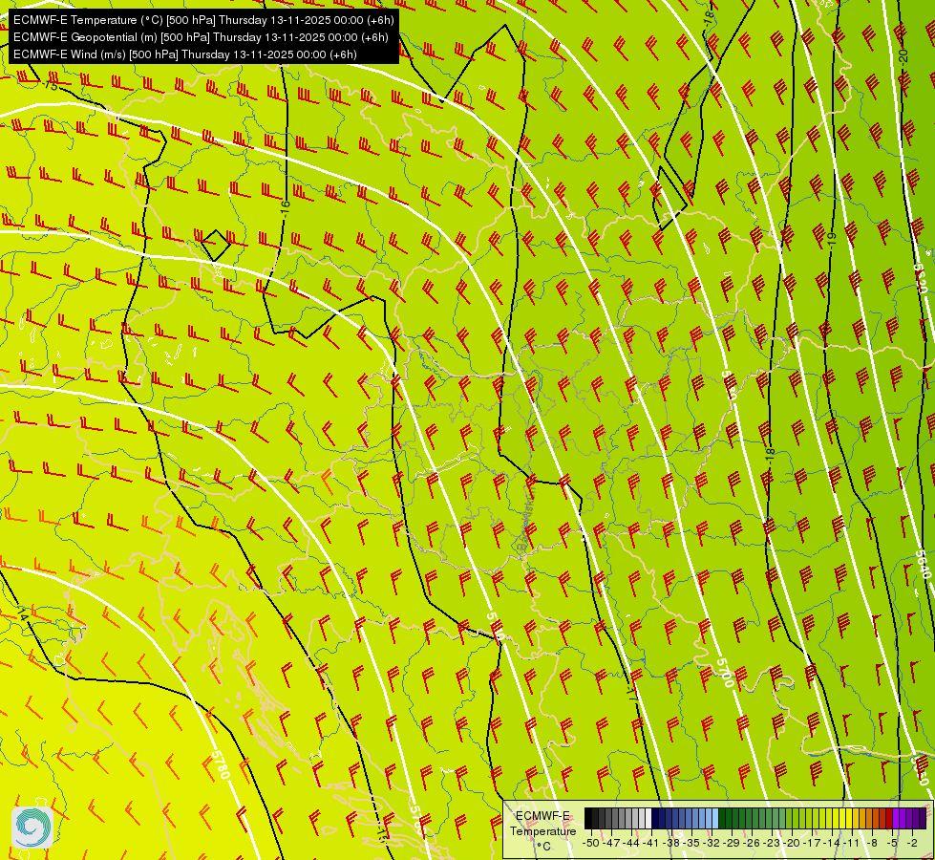This screenshot has width=935, height=860.
Task: Click the -14 isotherm label near the left edge
Action: click(x=21, y=613)
